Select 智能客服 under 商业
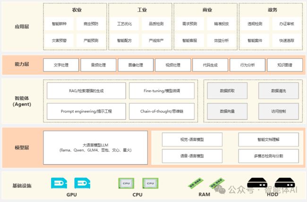Image resolution: width=307 pixels, height=202 pixels. tap(189, 40)
